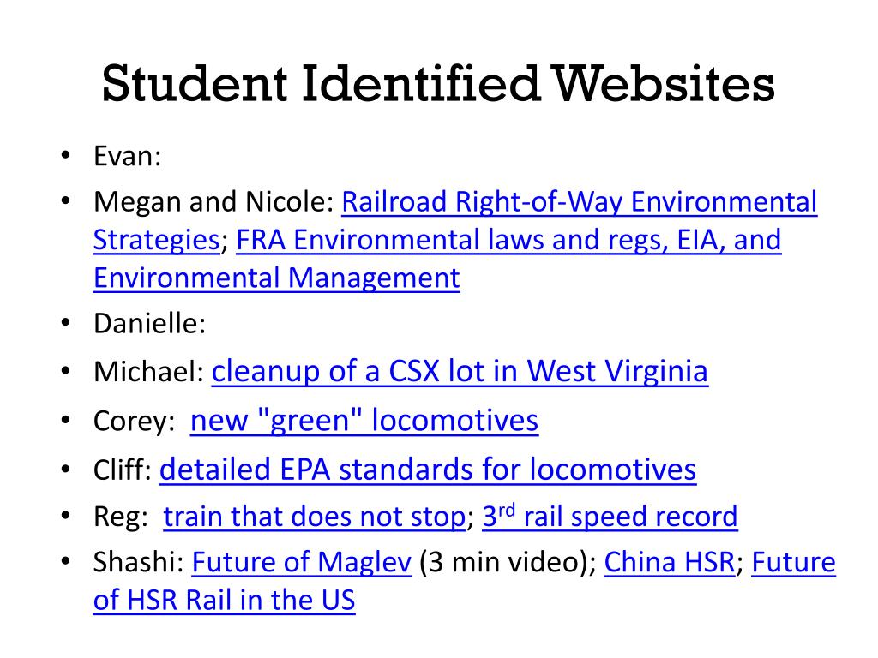Open FRA Environmental laws and regs link
The image size is (878, 658).
pos(508,240)
